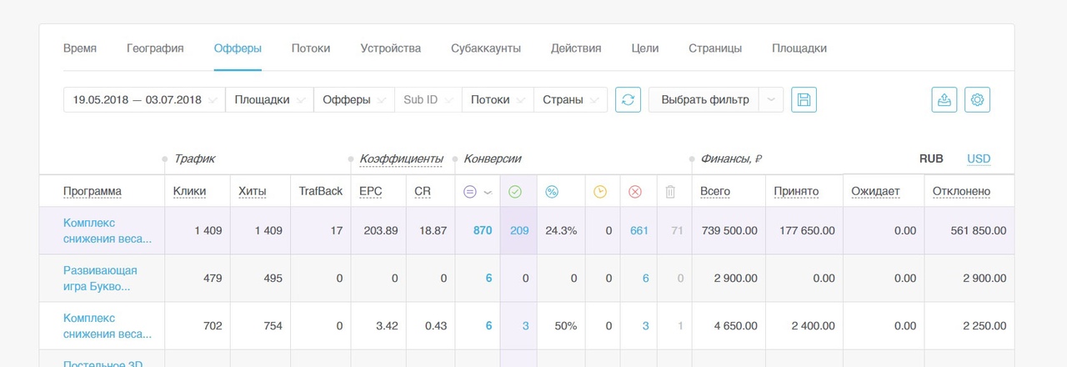Click the 209 approved conversions link

click(519, 231)
